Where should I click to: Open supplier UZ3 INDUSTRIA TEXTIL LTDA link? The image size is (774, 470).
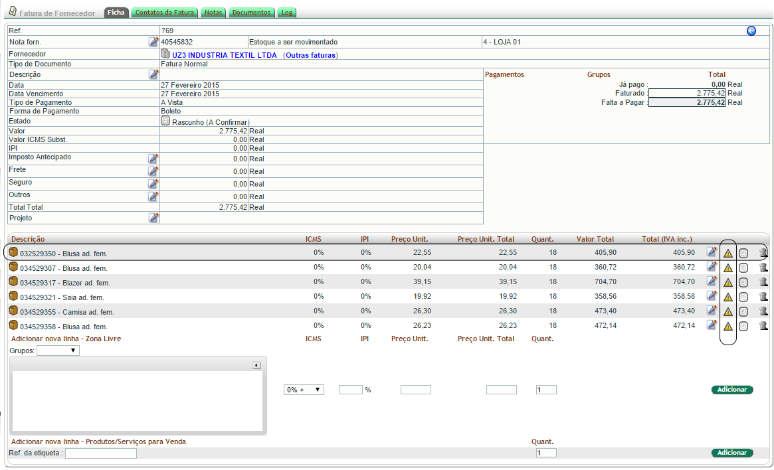point(225,55)
